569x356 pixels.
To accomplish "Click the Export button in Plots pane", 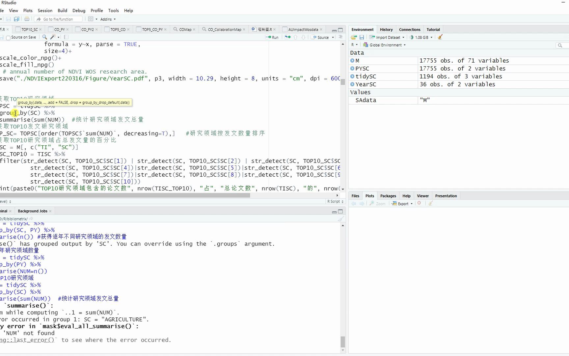I will (402, 204).
